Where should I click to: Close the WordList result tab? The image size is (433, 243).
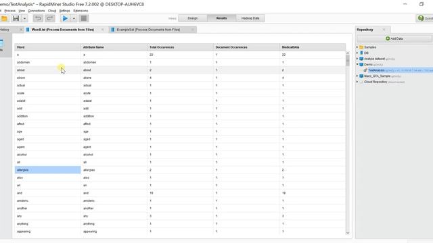point(102,30)
